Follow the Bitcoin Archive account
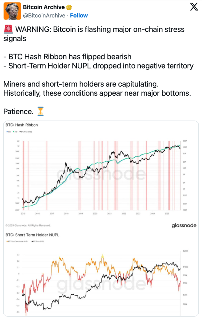This screenshot has width=202, height=319. (x=79, y=15)
